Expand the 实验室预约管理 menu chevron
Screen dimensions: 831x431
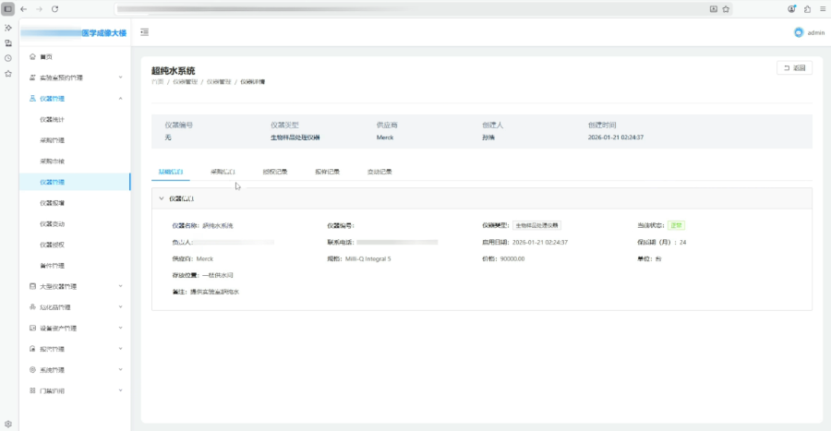tap(120, 78)
